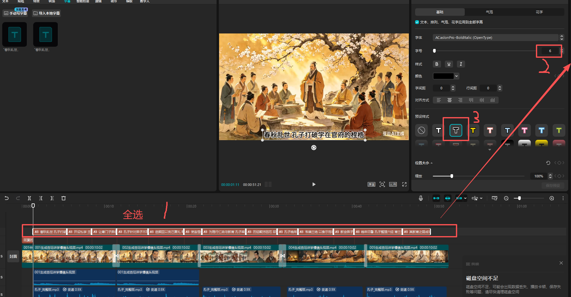Click transition icon between clips 001 and 002

(116, 256)
